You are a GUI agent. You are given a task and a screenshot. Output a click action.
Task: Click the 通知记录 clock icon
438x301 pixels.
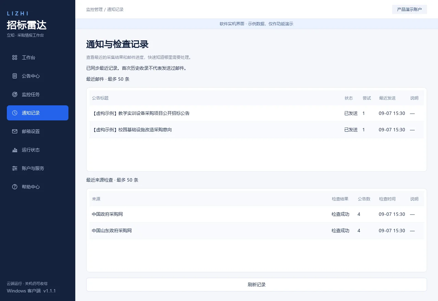15,113
